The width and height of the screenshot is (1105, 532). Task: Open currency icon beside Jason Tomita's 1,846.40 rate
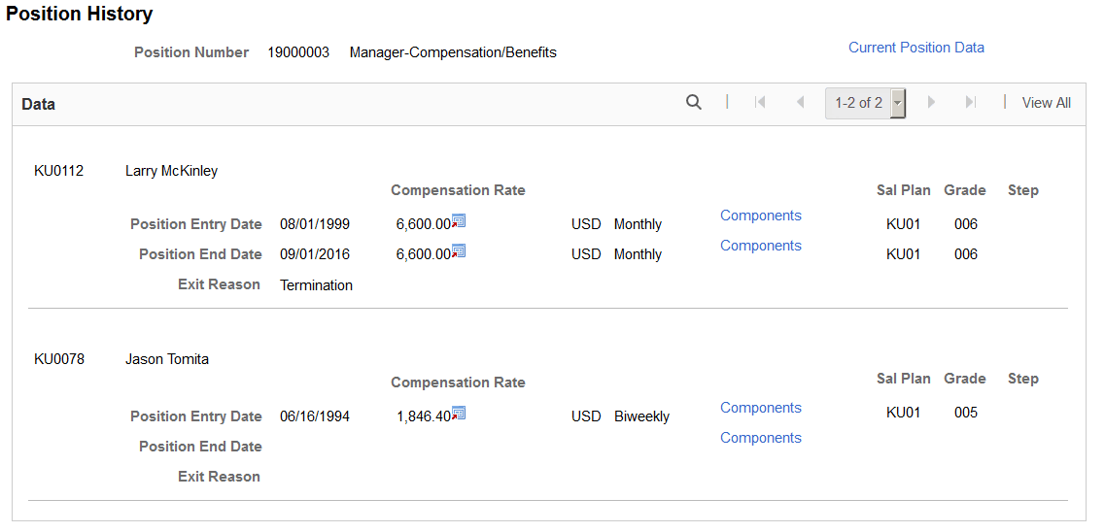pos(459,414)
